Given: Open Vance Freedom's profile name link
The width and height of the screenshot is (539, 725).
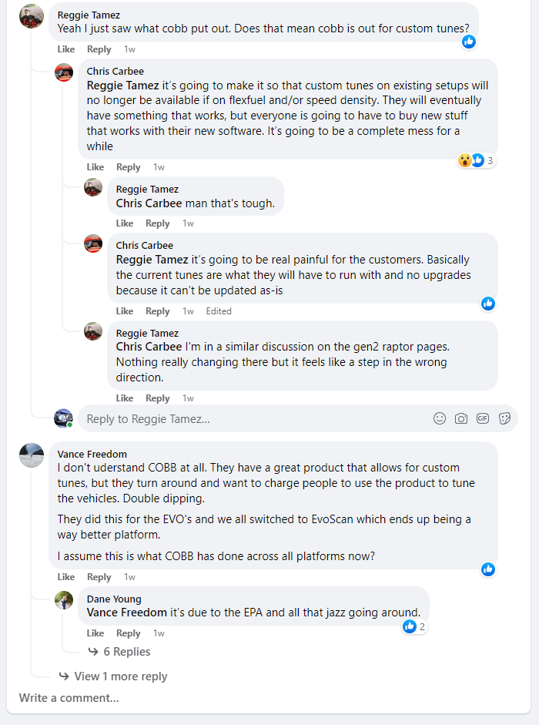Looking at the screenshot, I should [x=92, y=454].
